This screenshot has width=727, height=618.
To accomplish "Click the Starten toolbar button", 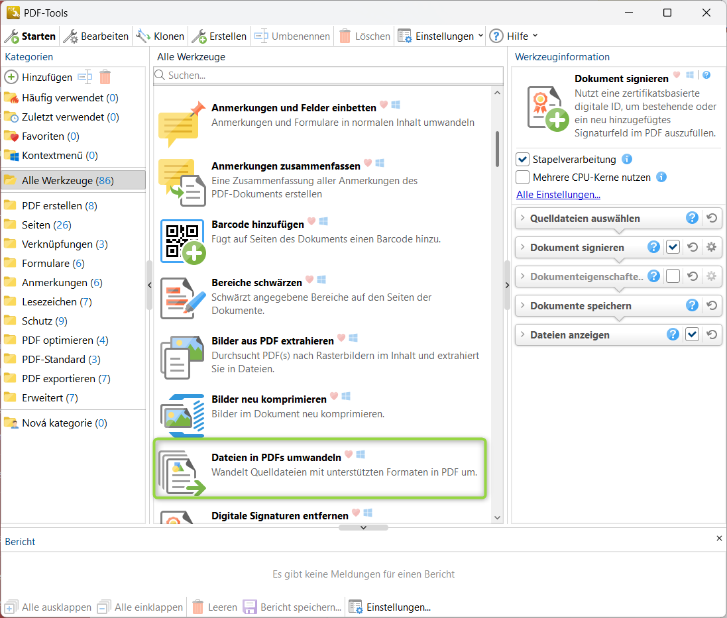I will click(x=30, y=36).
